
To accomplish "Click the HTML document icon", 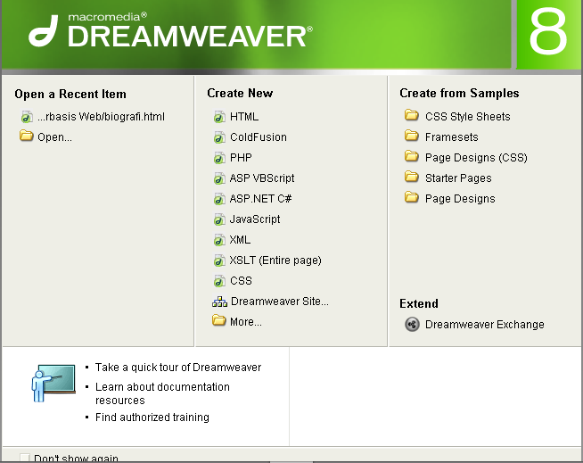I will [219, 117].
